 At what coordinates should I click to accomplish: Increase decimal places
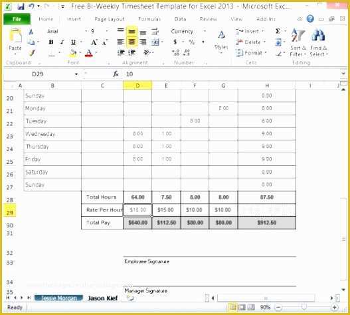click(x=176, y=52)
